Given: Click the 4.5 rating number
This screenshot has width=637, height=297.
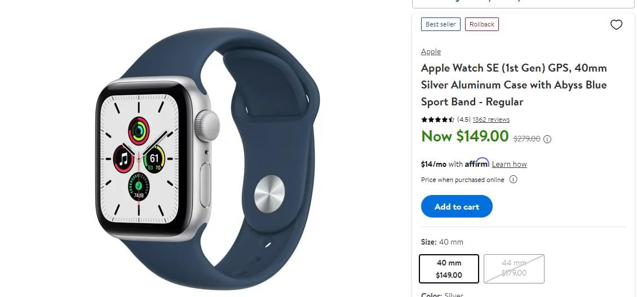Looking at the screenshot, I should pos(463,119).
